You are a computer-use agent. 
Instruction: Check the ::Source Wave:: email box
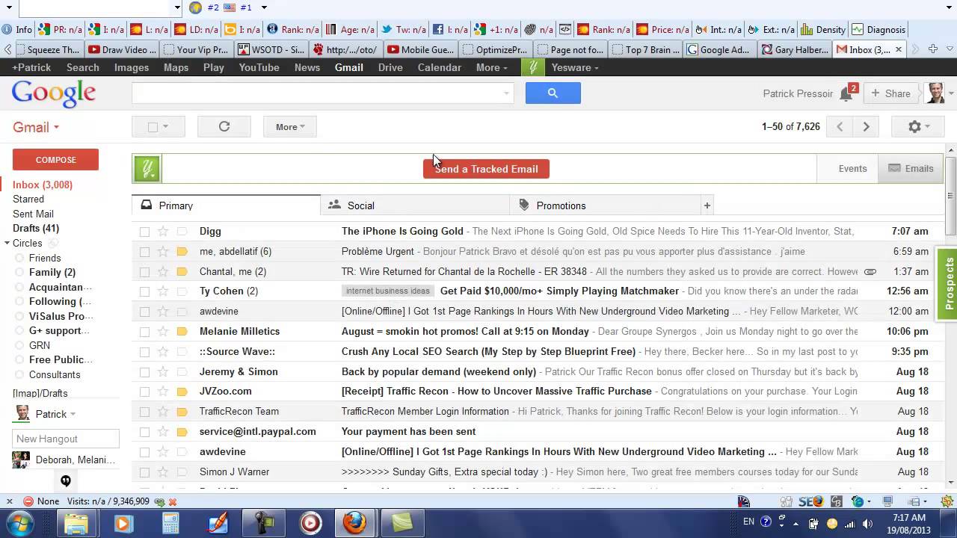click(144, 352)
